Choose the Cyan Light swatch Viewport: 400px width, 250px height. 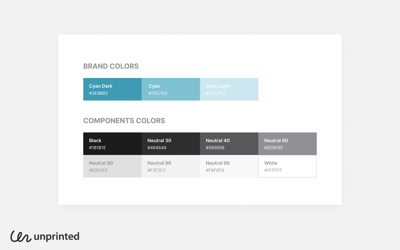pyautogui.click(x=229, y=89)
